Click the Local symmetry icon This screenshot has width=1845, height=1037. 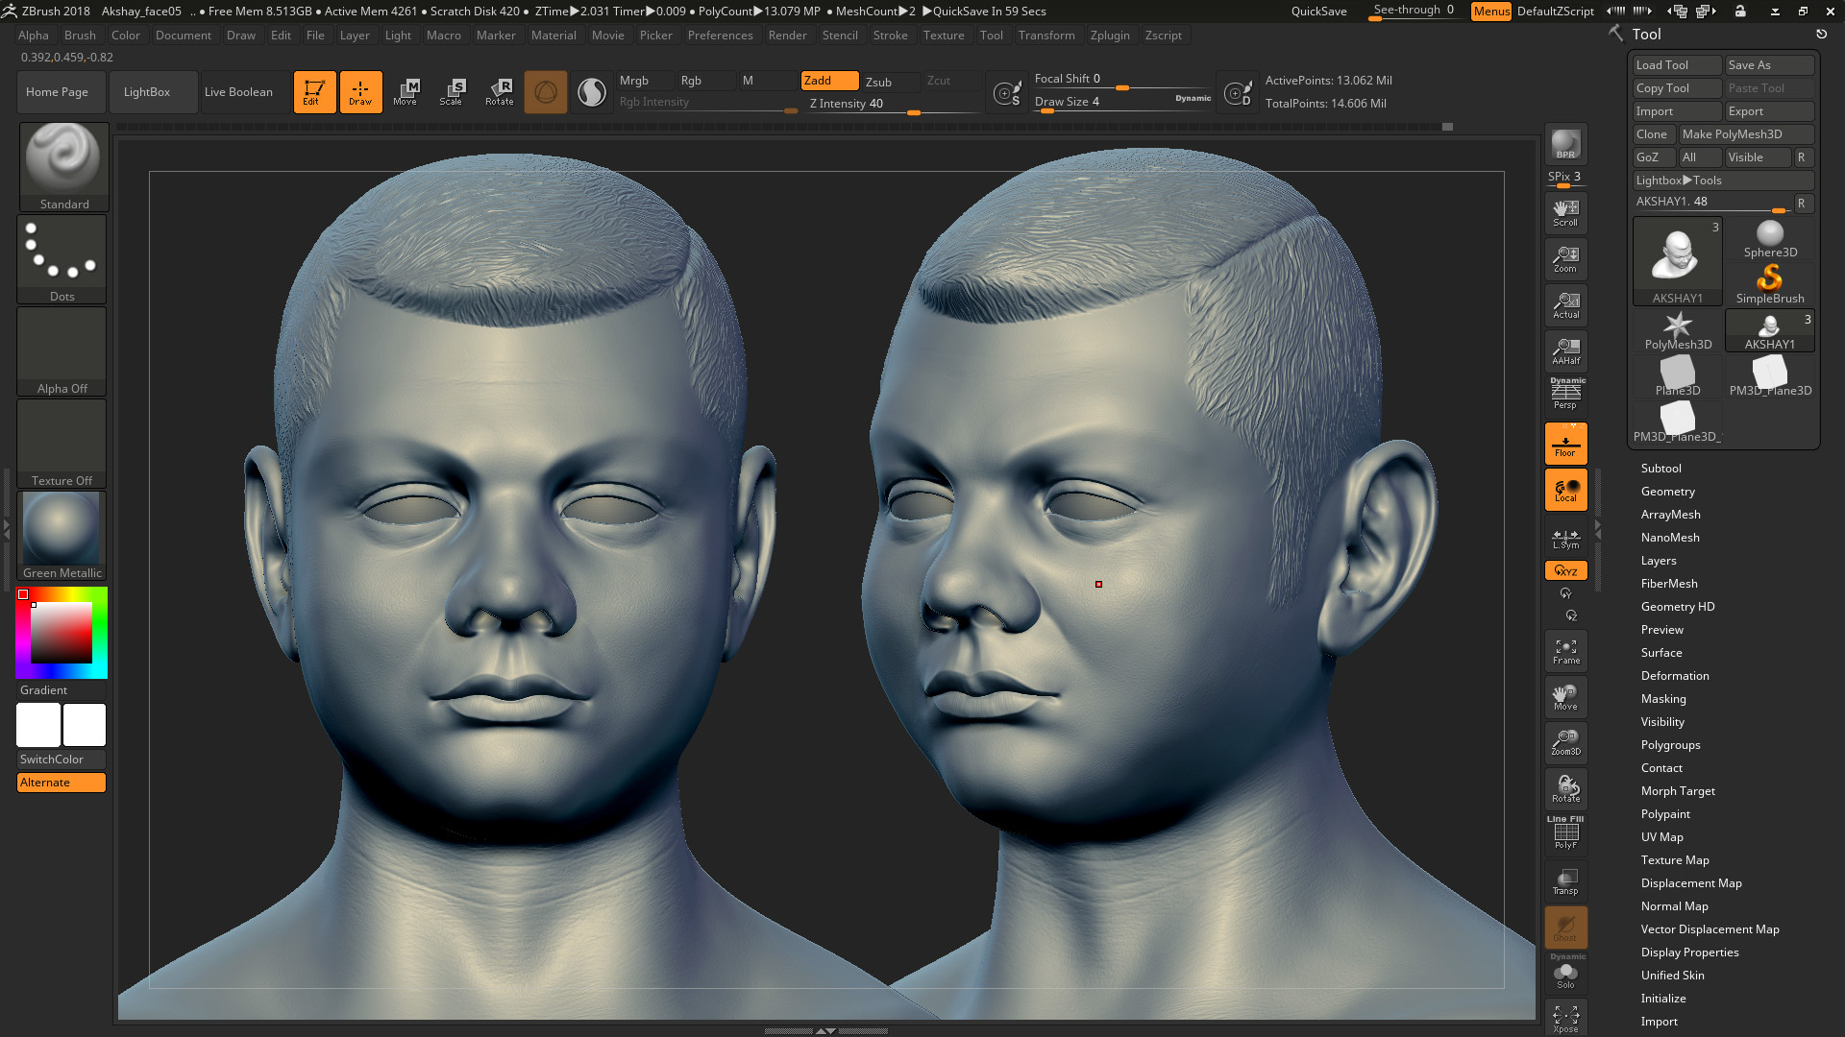pyautogui.click(x=1565, y=490)
